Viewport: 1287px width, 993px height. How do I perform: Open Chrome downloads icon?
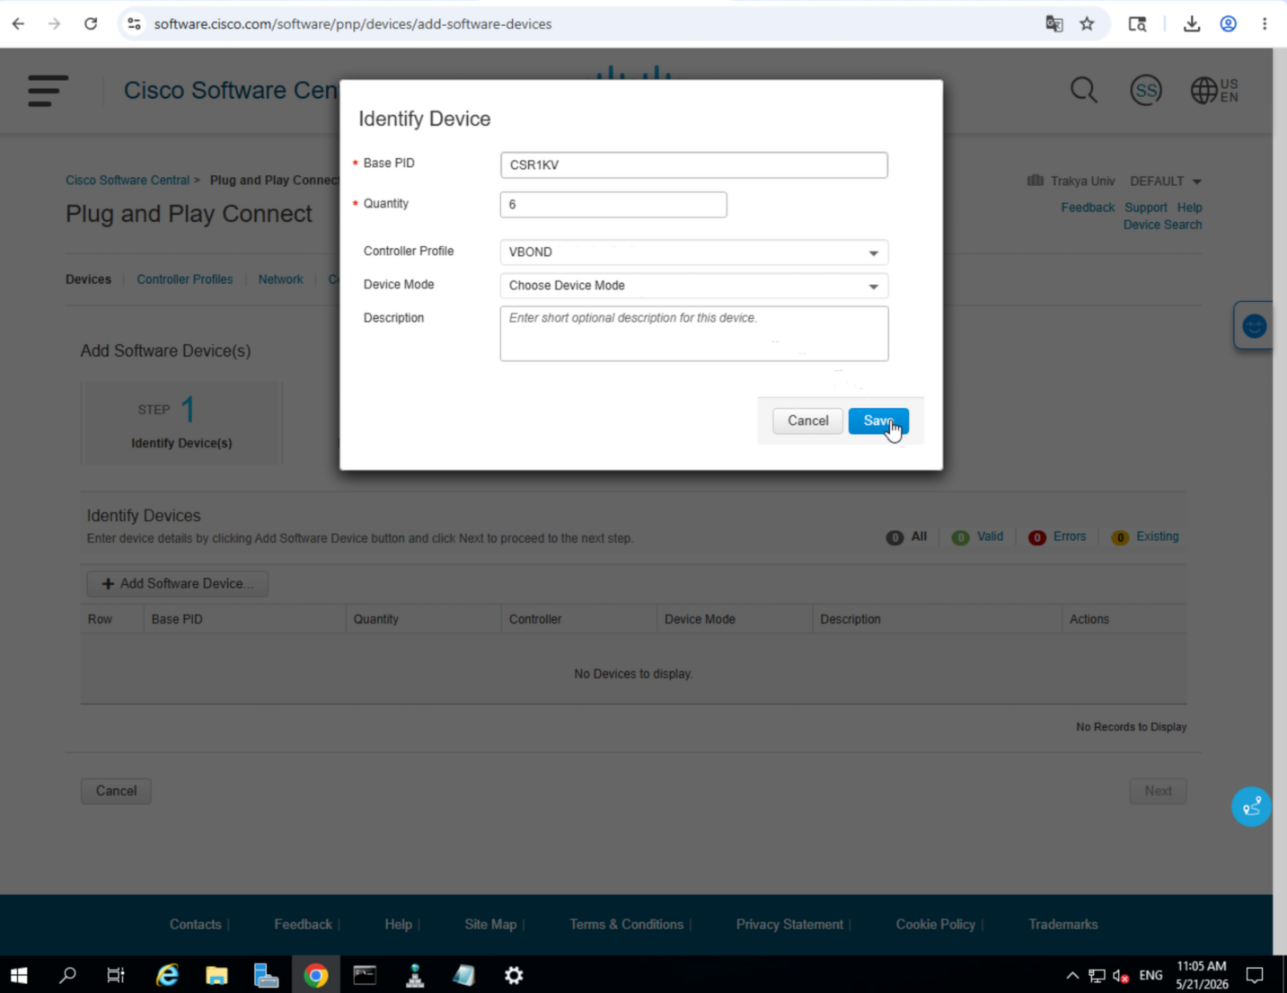coord(1192,24)
